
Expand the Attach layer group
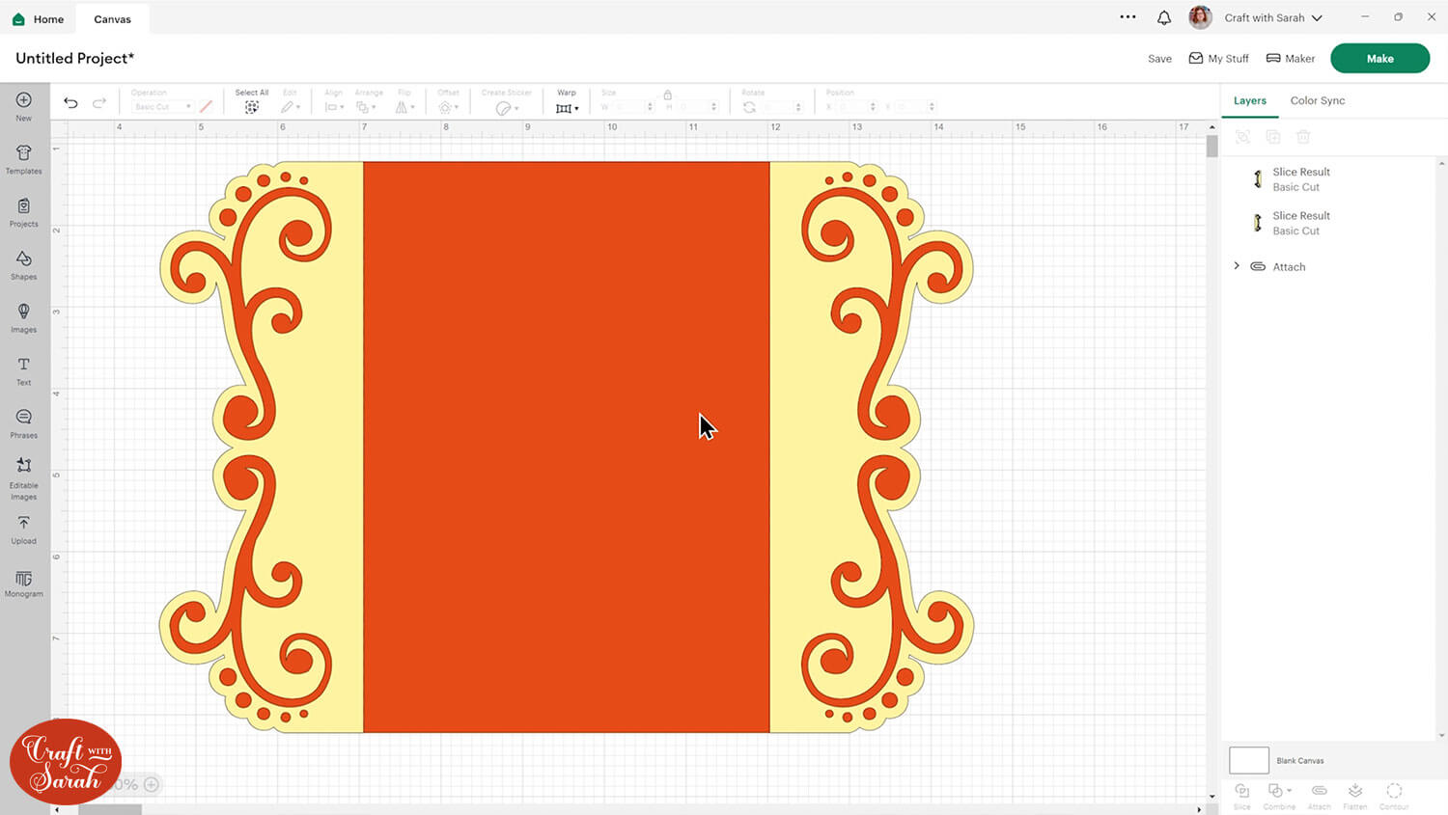click(1237, 266)
